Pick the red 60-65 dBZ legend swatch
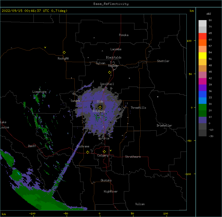The image size is (222, 217). (x=202, y=36)
